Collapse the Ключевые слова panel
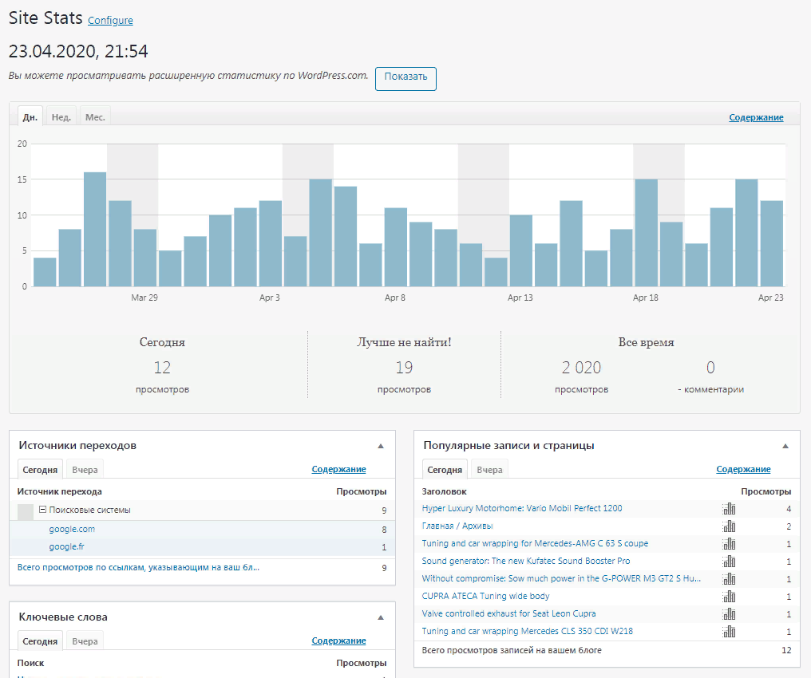811x678 pixels. (381, 617)
